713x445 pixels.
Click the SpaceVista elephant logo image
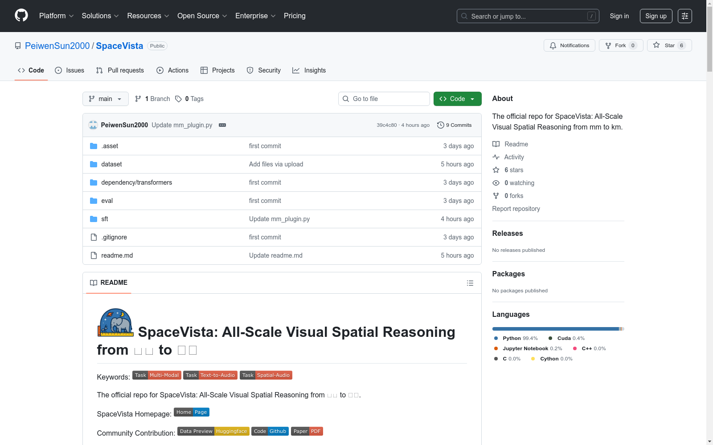click(x=116, y=323)
